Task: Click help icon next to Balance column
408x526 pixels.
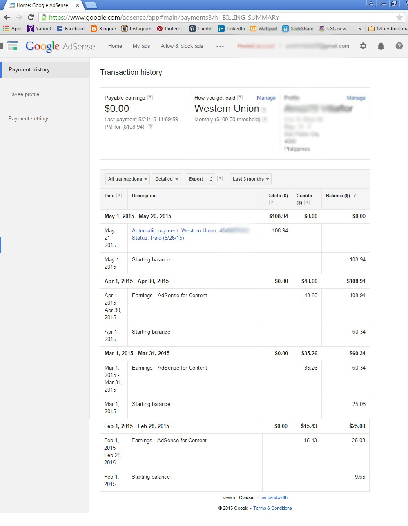Action: [354, 196]
